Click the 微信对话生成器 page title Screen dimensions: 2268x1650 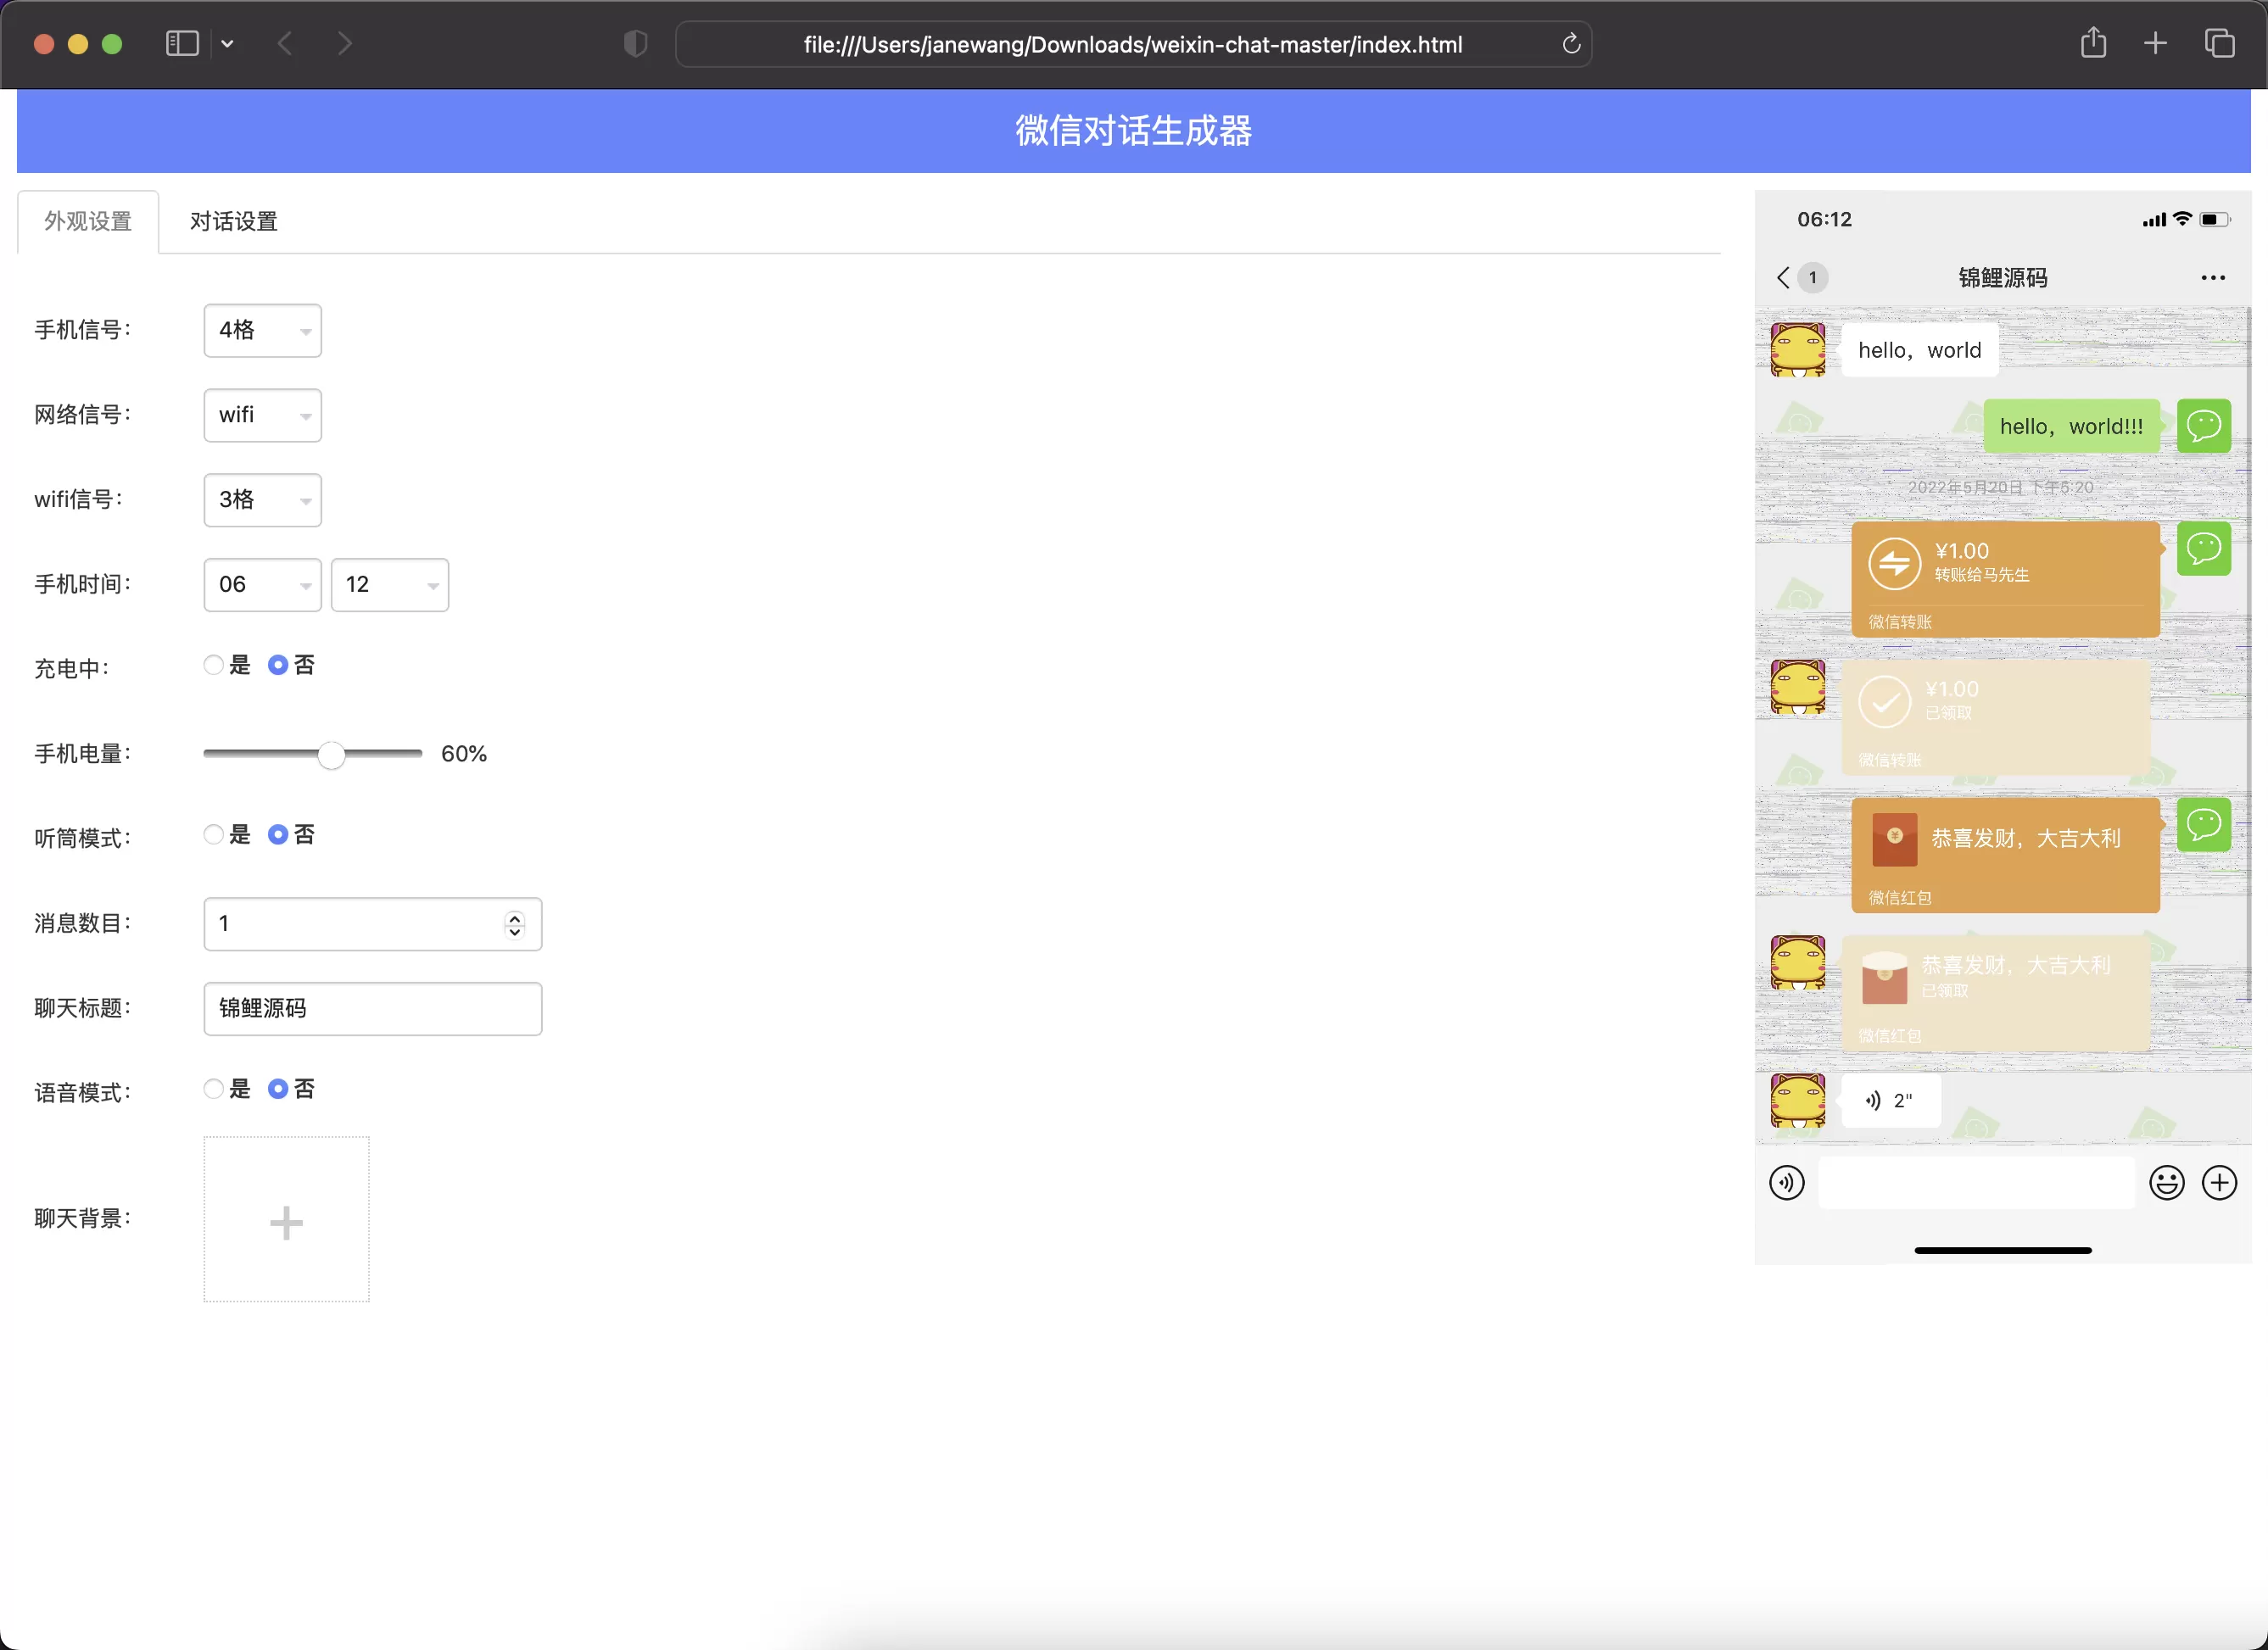click(x=1134, y=131)
